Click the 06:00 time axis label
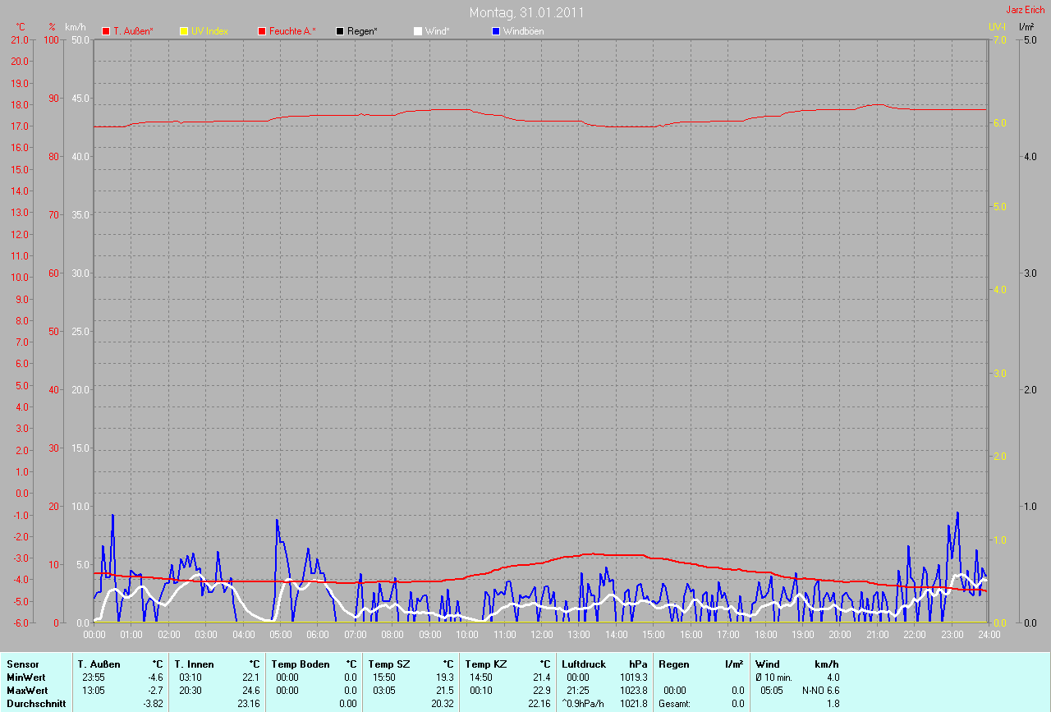 [x=318, y=635]
